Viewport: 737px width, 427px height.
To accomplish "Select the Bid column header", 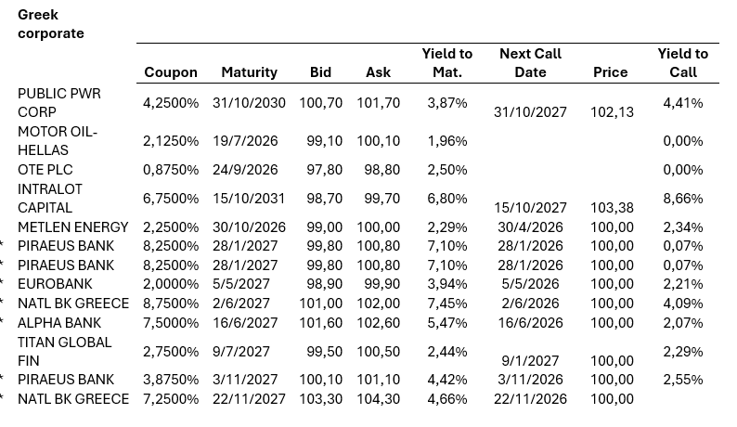I will pyautogui.click(x=320, y=72).
